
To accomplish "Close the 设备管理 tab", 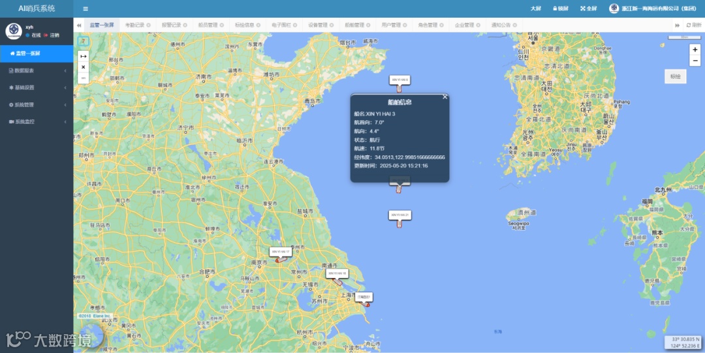I will [332, 25].
